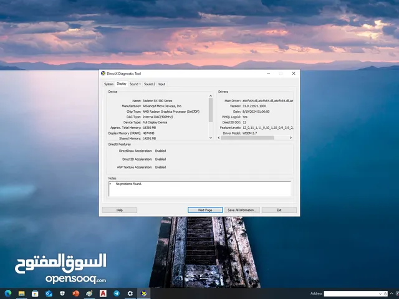Switch to the System tab
Viewport: 399px width, 299px height.
pyautogui.click(x=108, y=84)
